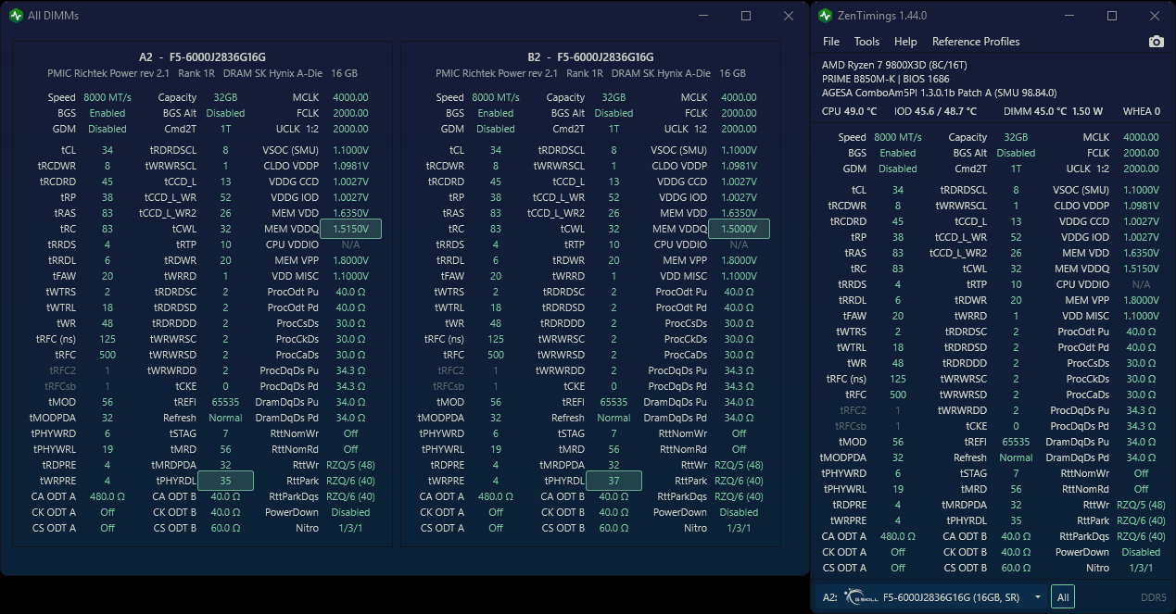
Task: Click the IOD 45.6 / 48.7 °C readout
Action: (935, 111)
